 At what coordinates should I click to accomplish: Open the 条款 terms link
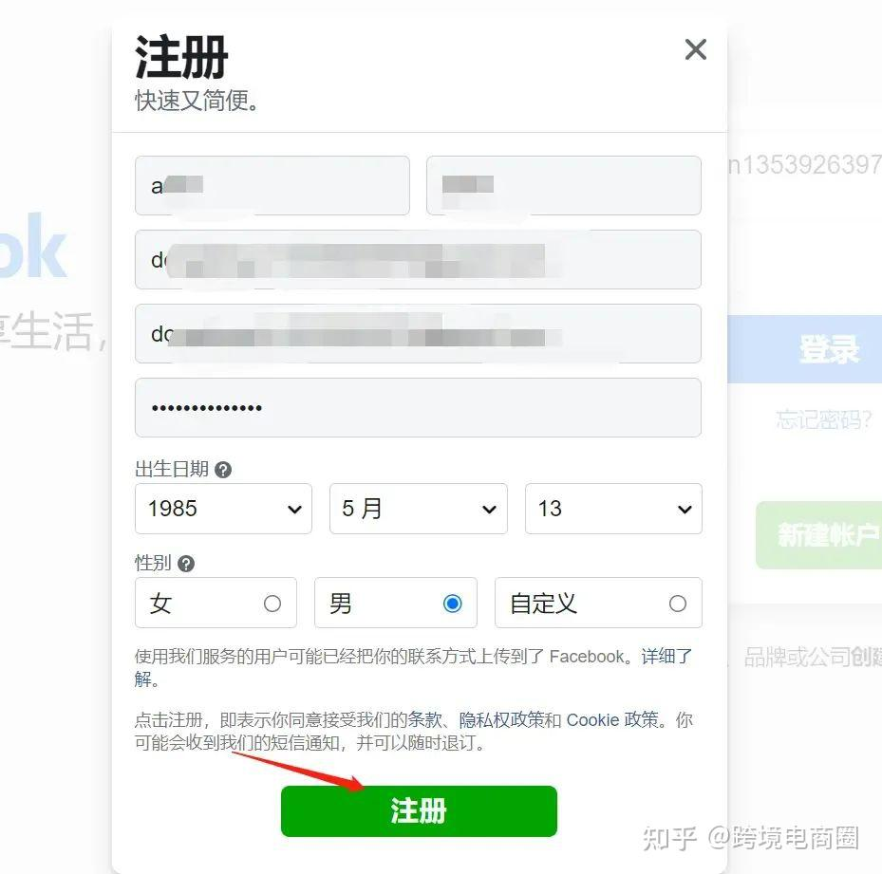pos(424,720)
